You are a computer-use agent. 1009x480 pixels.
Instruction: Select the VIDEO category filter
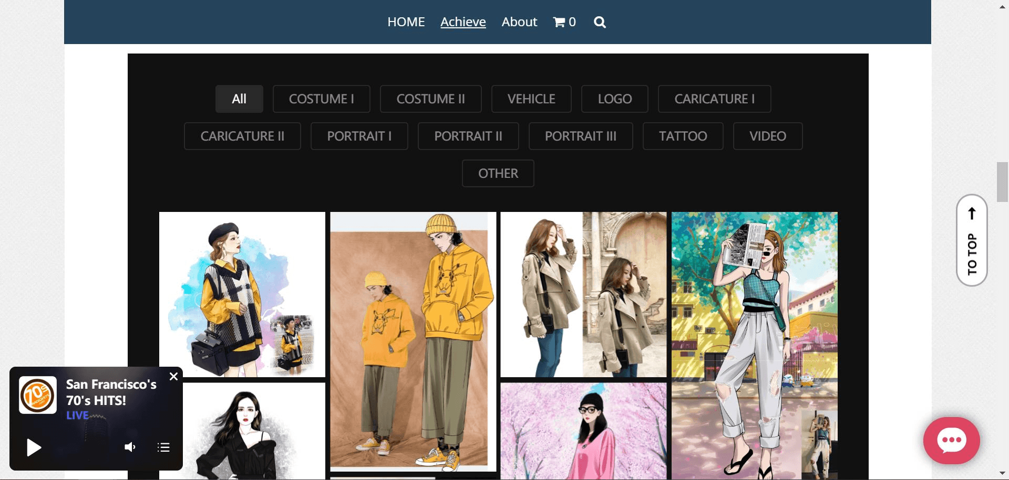click(x=767, y=136)
